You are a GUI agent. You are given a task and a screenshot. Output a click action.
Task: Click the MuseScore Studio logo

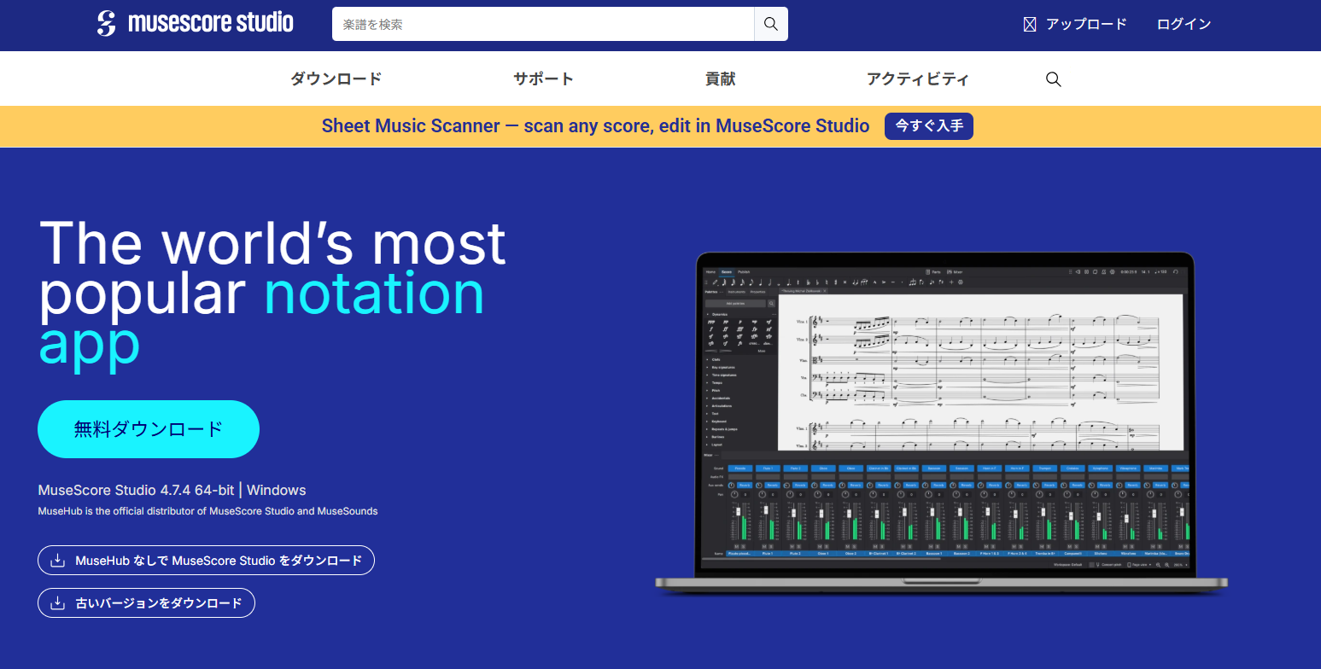(x=196, y=23)
